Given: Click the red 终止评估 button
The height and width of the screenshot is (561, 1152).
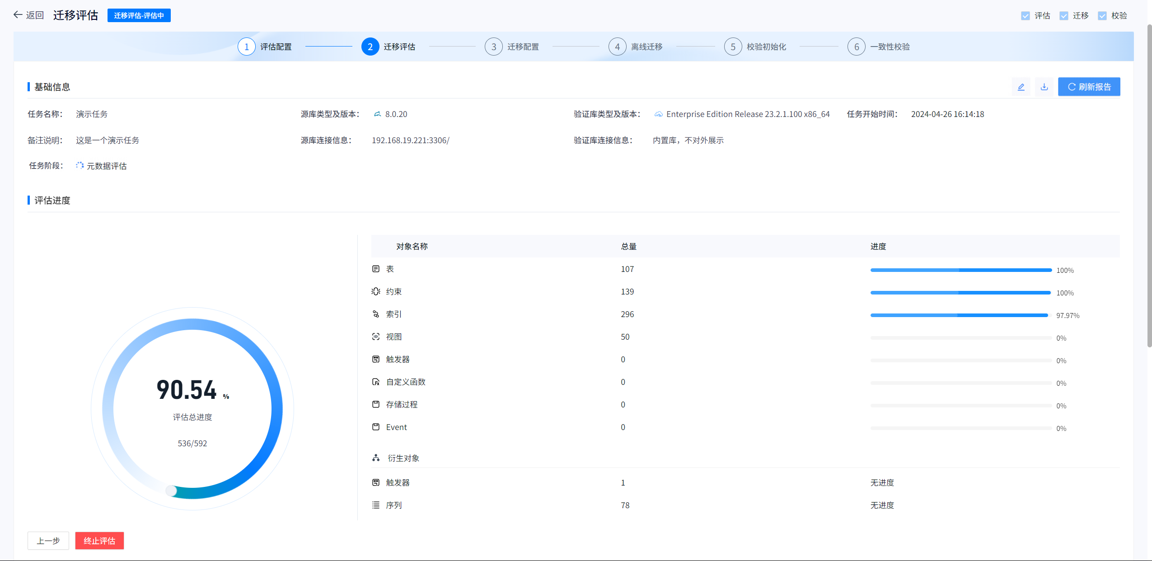Looking at the screenshot, I should tap(99, 541).
